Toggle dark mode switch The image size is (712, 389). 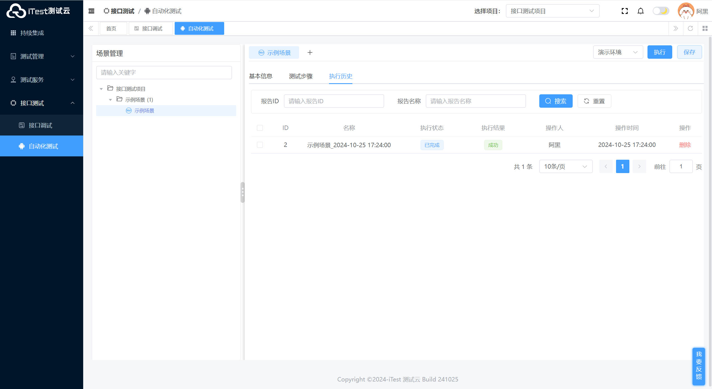click(x=661, y=11)
